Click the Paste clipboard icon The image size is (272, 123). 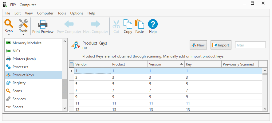(140, 24)
